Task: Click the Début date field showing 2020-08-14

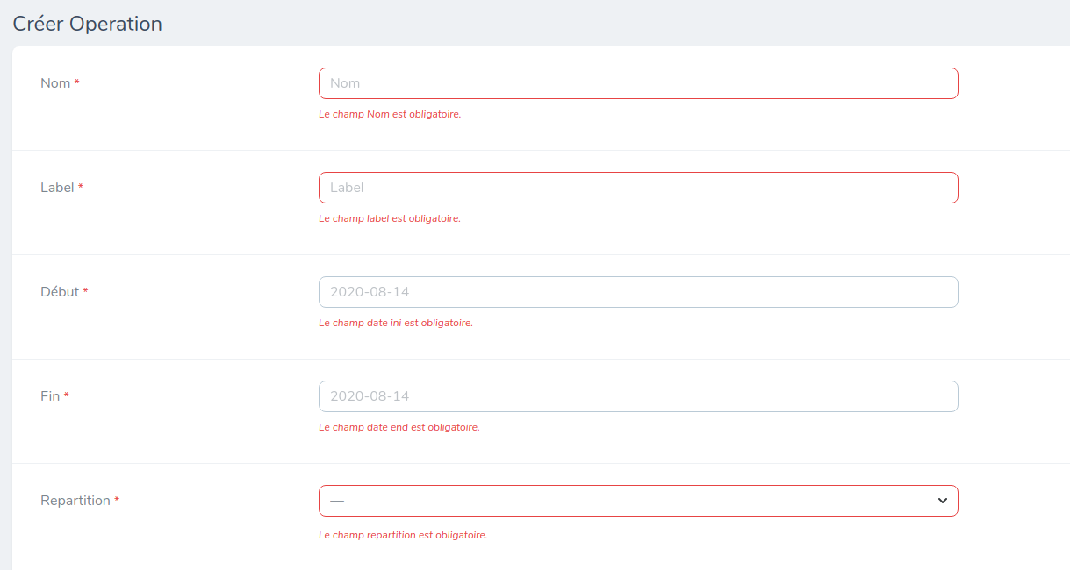Action: (638, 291)
